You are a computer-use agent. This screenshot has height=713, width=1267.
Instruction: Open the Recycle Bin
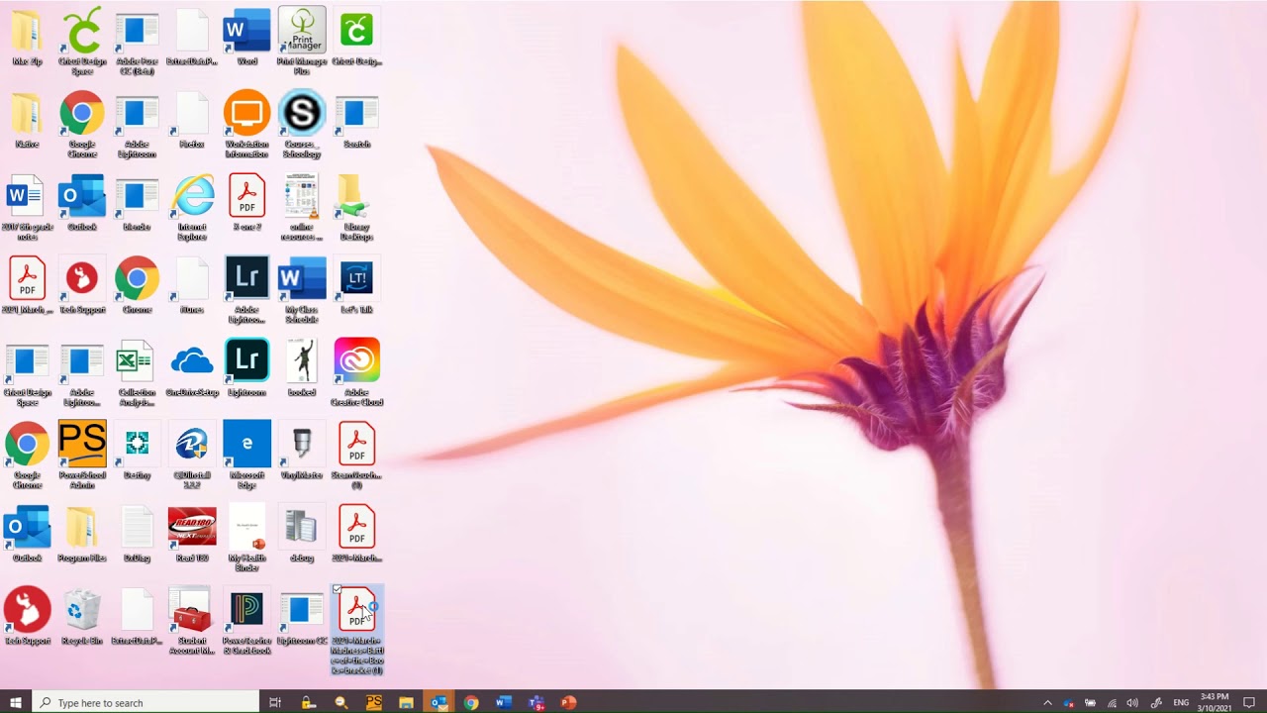tap(82, 618)
